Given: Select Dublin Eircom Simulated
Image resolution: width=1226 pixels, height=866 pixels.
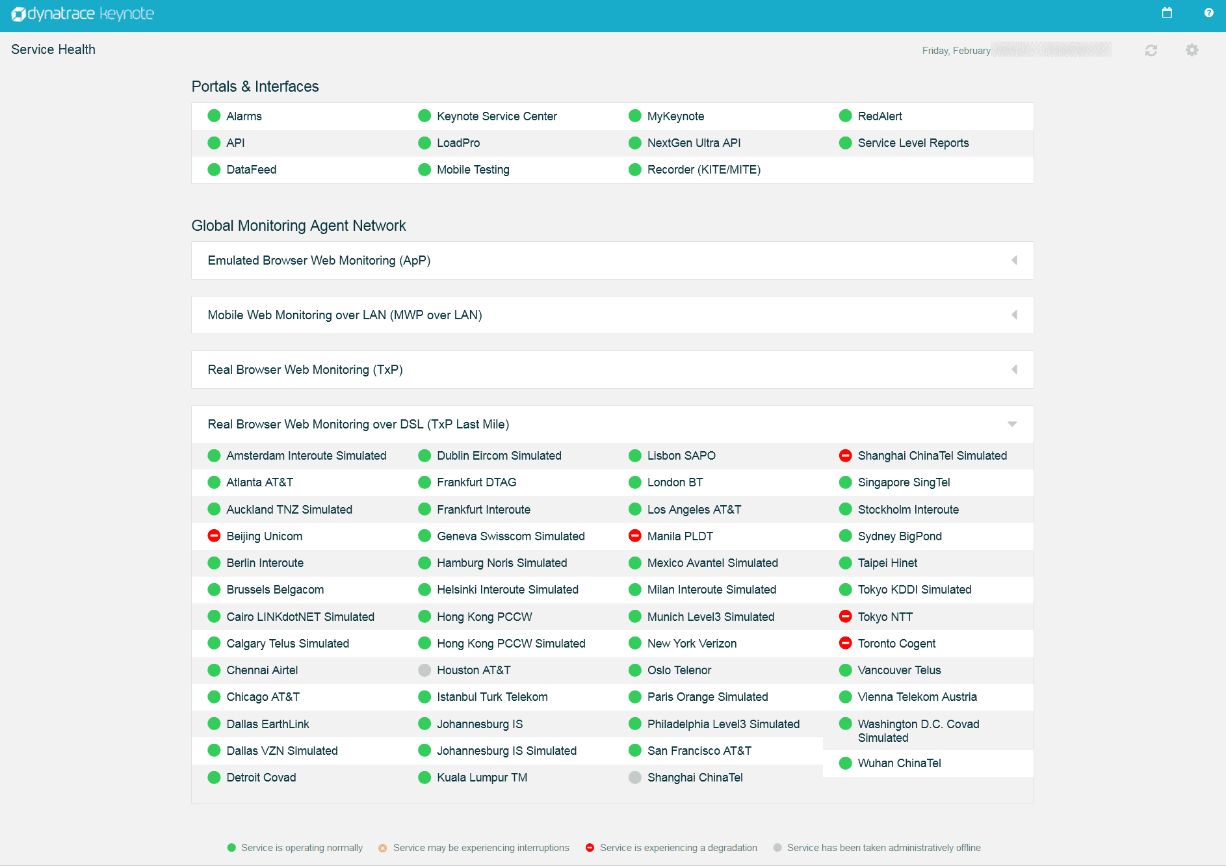Looking at the screenshot, I should [499, 455].
